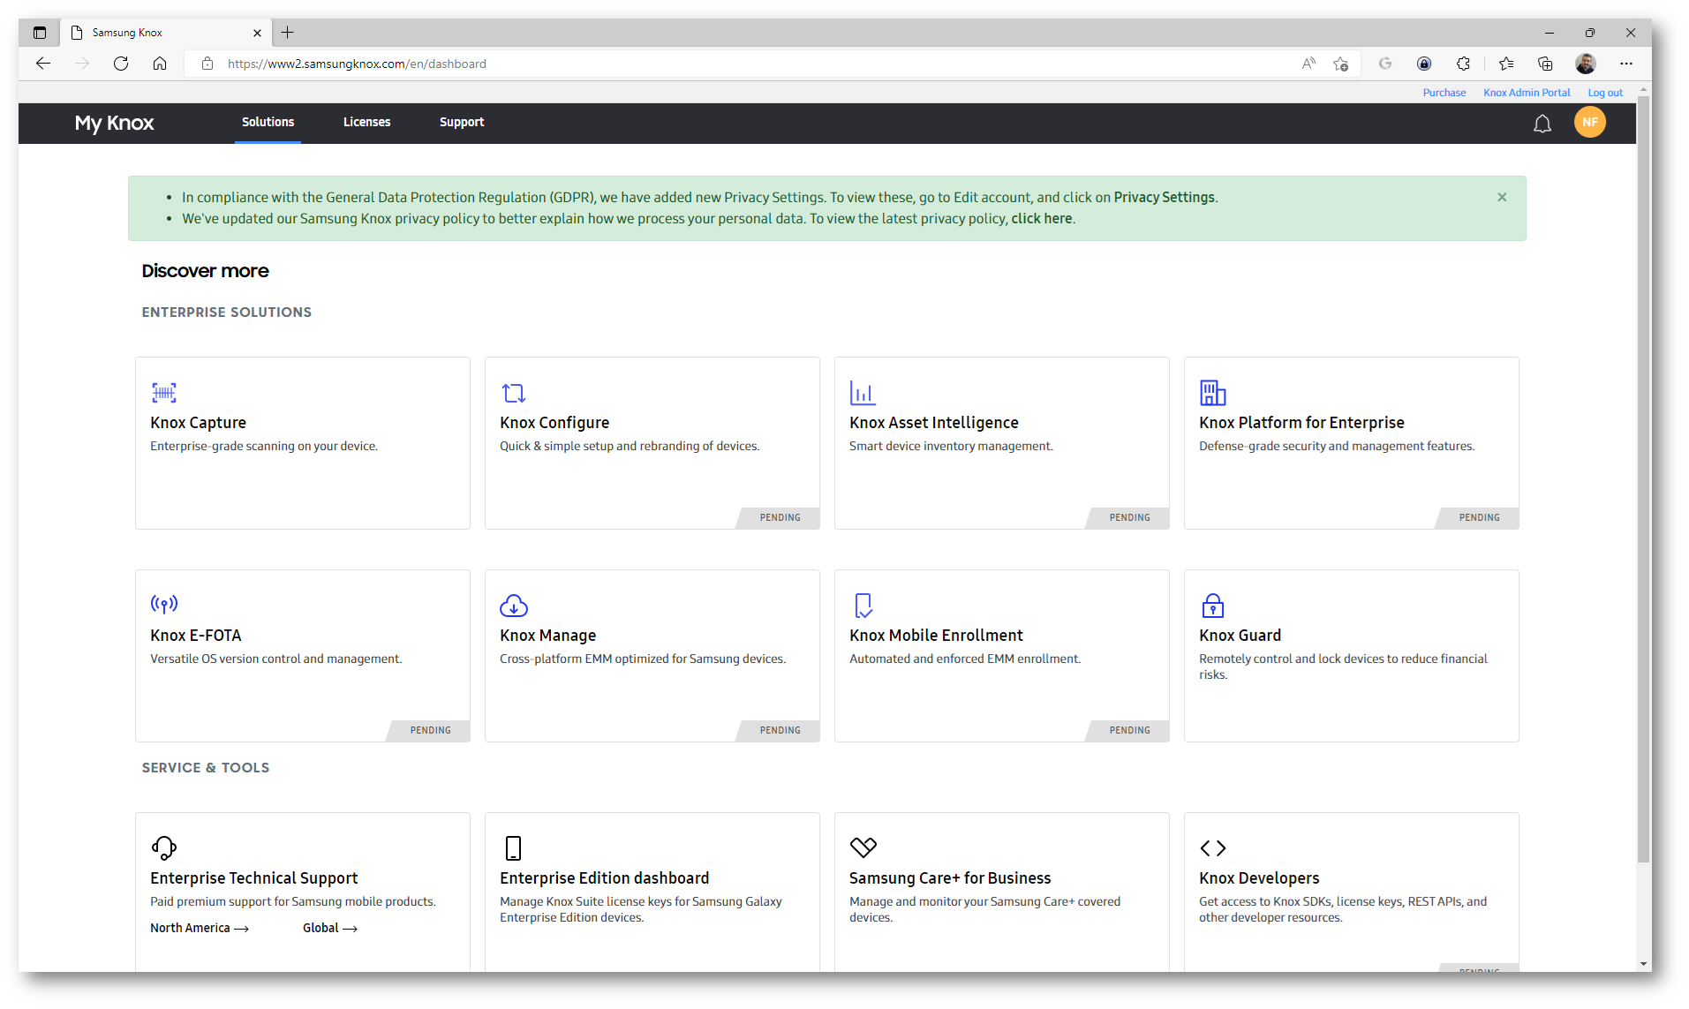
Task: Click PENDING badge on Knox E-FOTA card
Action: pyautogui.click(x=430, y=730)
